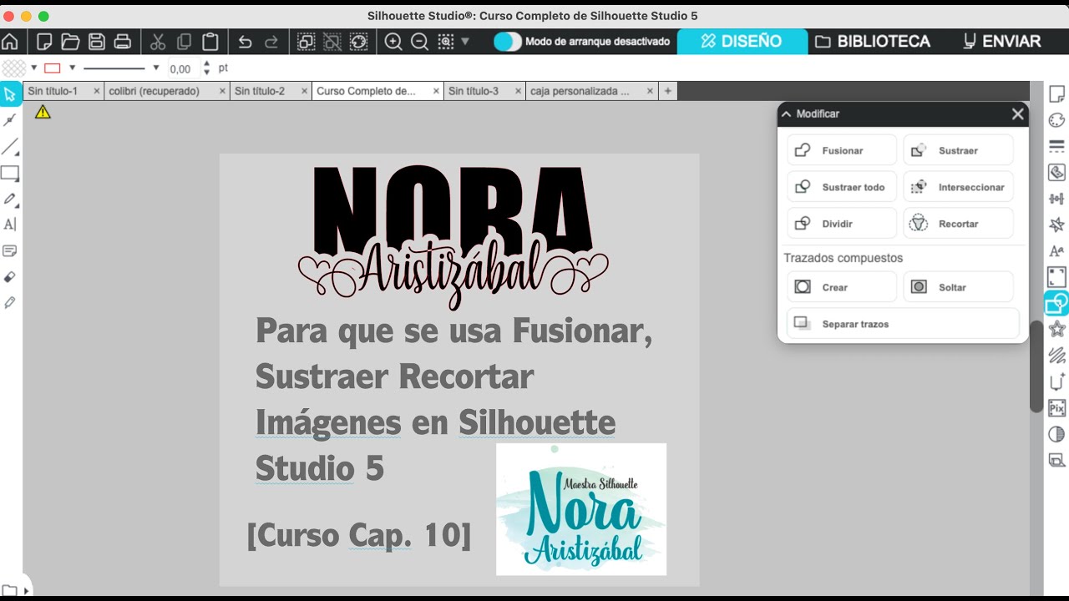Click the warning triangle icon
1069x601 pixels.
[x=43, y=112]
